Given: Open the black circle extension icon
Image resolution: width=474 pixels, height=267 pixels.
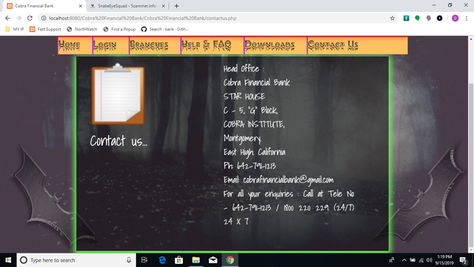Looking at the screenshot, I should [439, 18].
